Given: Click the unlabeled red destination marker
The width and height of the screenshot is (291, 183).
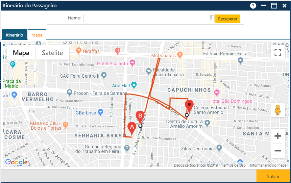Looking at the screenshot, I should tap(189, 106).
